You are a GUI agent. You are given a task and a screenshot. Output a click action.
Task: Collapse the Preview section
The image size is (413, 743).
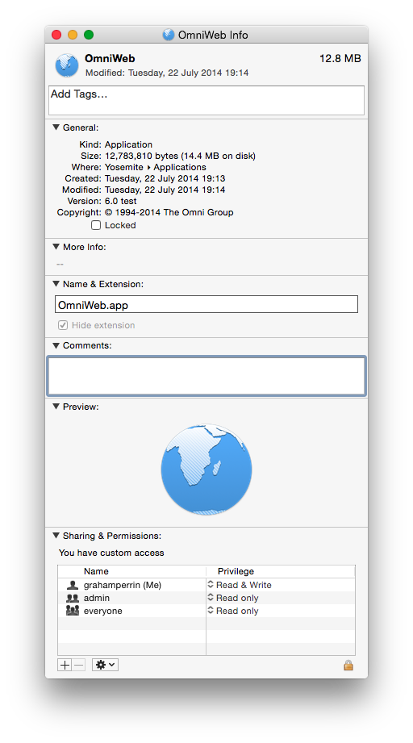tap(56, 407)
